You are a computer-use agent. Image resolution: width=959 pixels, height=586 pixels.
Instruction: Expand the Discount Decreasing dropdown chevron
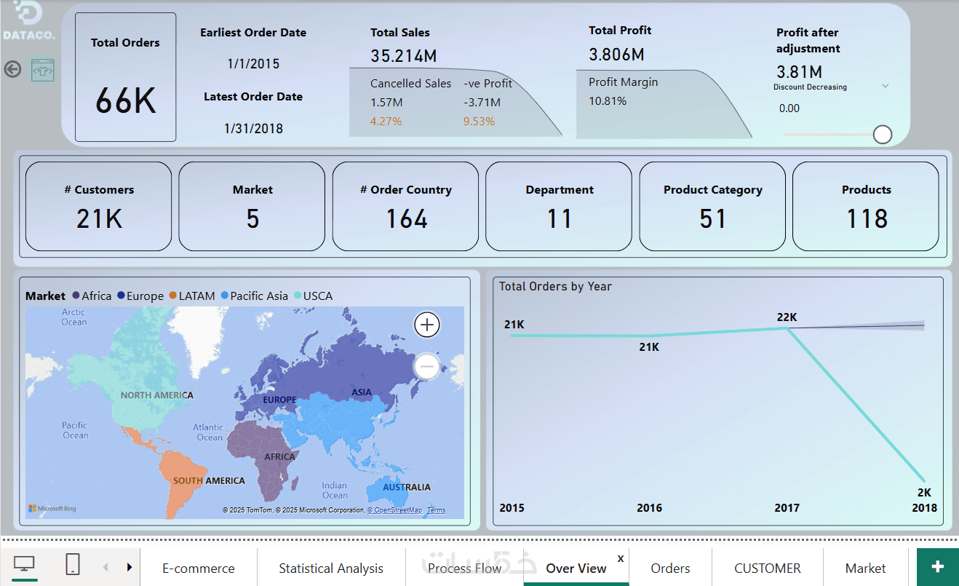pos(885,86)
